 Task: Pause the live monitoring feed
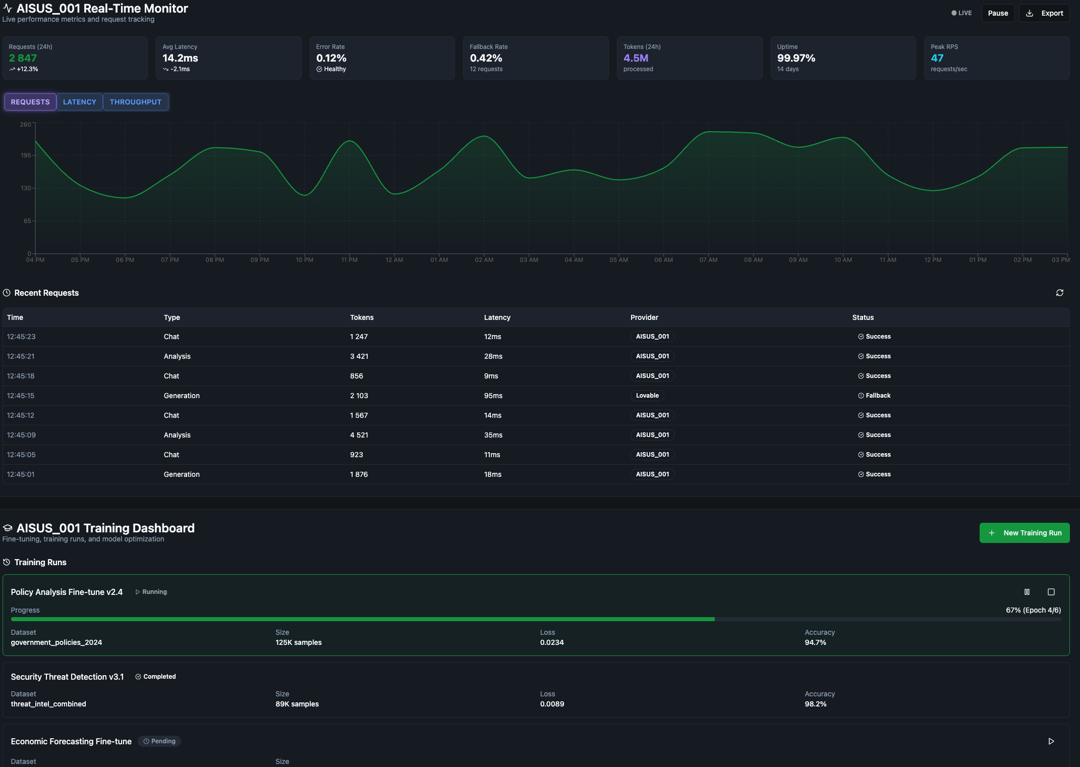pyautogui.click(x=997, y=13)
